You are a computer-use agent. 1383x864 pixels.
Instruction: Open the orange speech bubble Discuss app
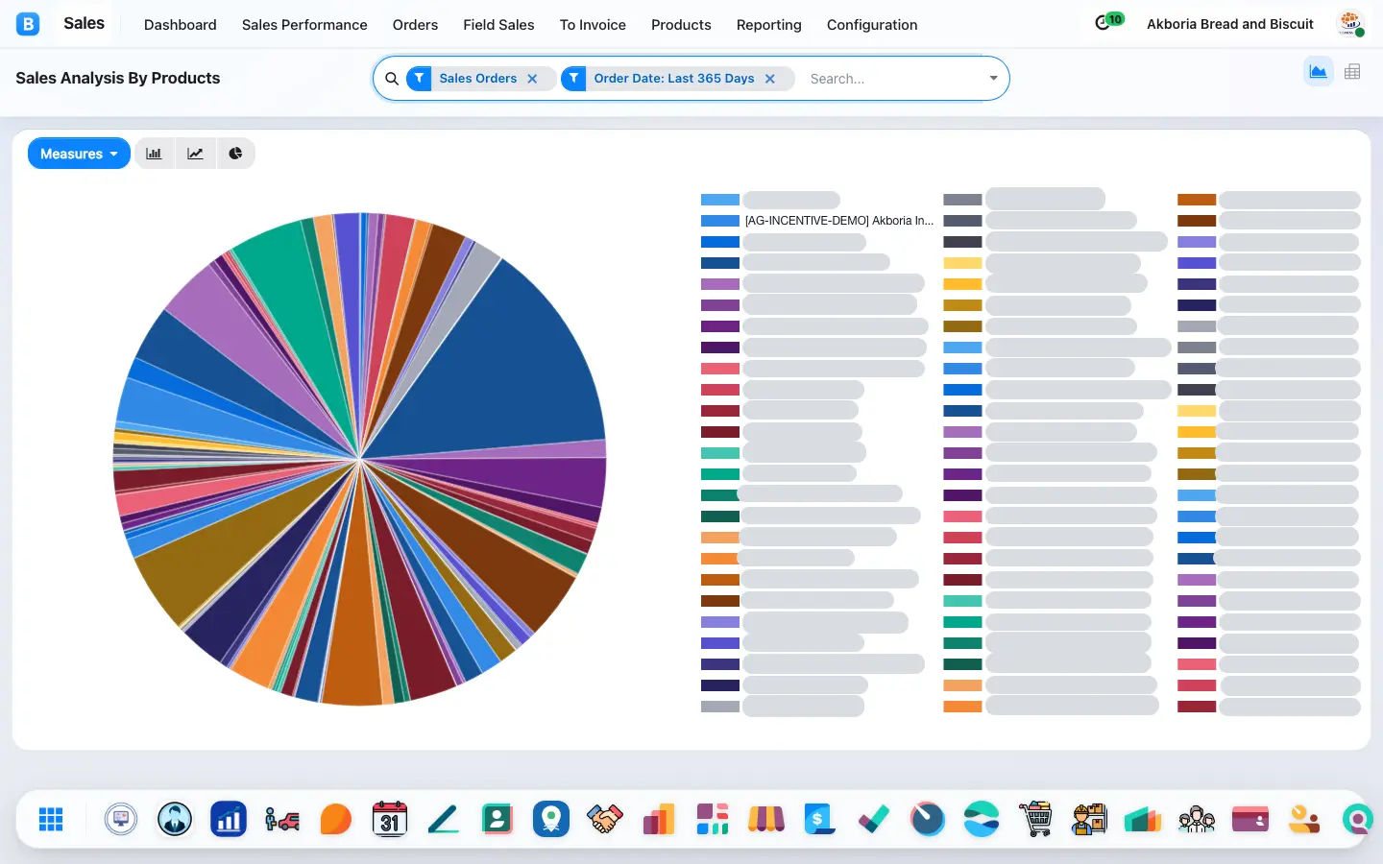336,819
